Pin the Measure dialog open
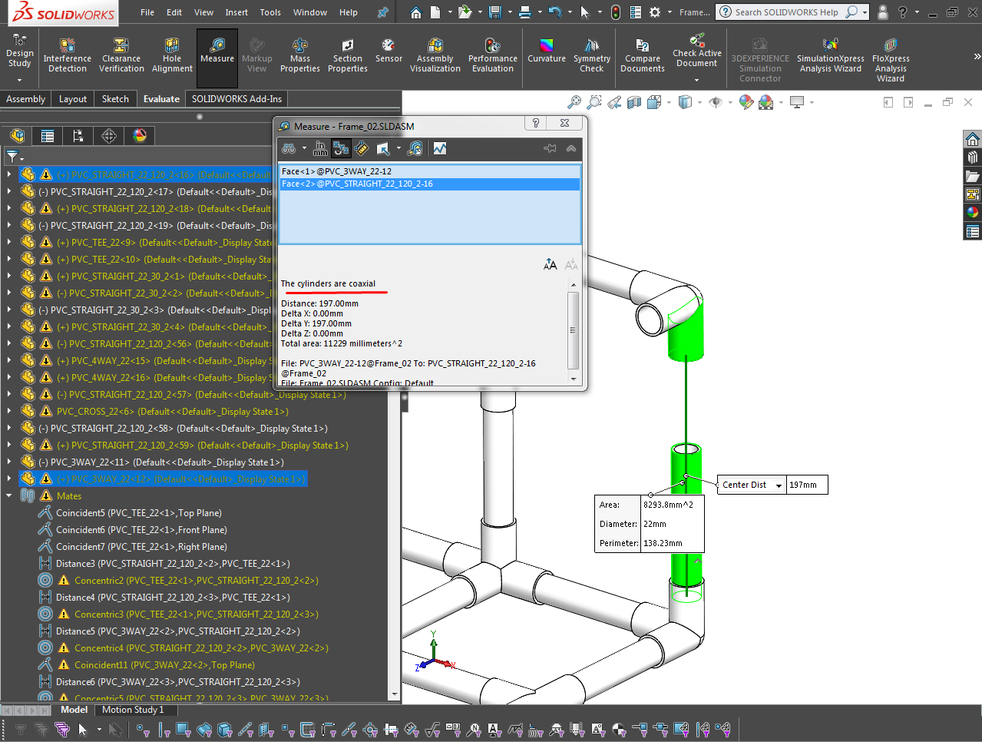982x742 pixels. 550,148
